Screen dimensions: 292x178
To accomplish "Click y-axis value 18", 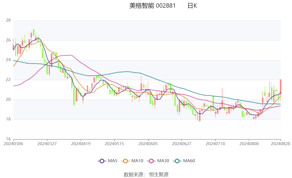I will [x=8, y=119].
